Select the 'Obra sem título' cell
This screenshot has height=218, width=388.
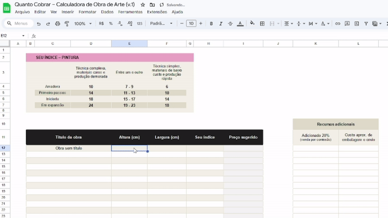(x=68, y=148)
